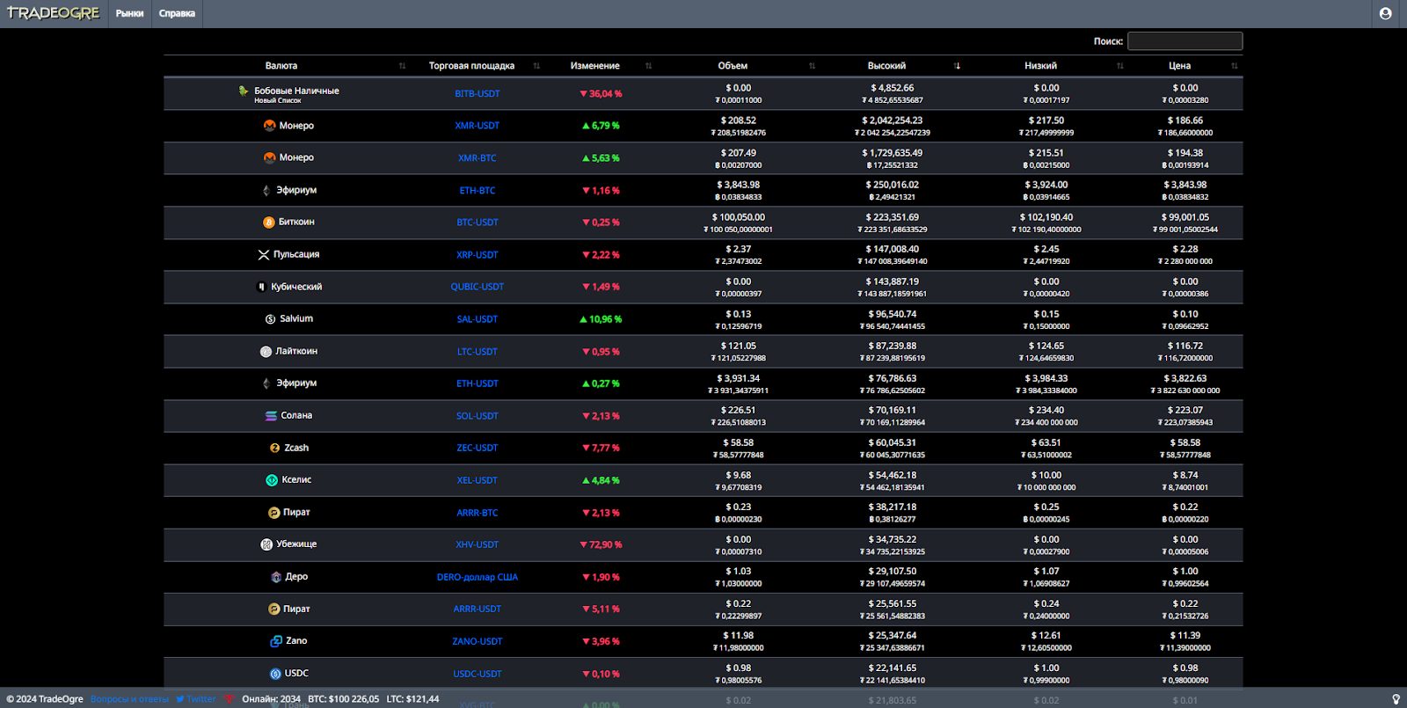Open the ETH-USDT market link
The image size is (1407, 708).
[478, 383]
